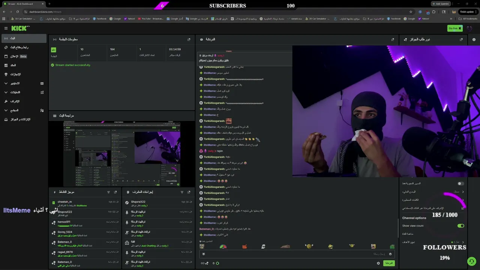Click the Go live button
The height and width of the screenshot is (270, 480).
point(455,28)
